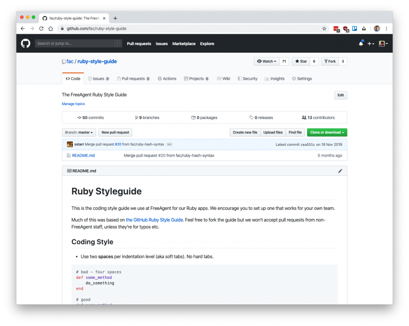Open the README.md file link

point(83,155)
